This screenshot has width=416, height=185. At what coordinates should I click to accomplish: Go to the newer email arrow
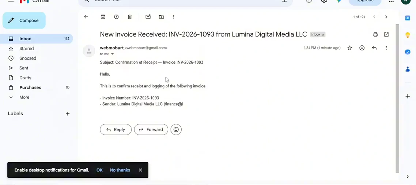coord(374,17)
